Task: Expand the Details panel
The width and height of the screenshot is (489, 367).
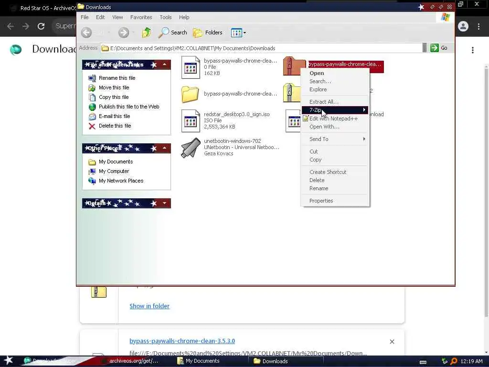Action: [165, 203]
